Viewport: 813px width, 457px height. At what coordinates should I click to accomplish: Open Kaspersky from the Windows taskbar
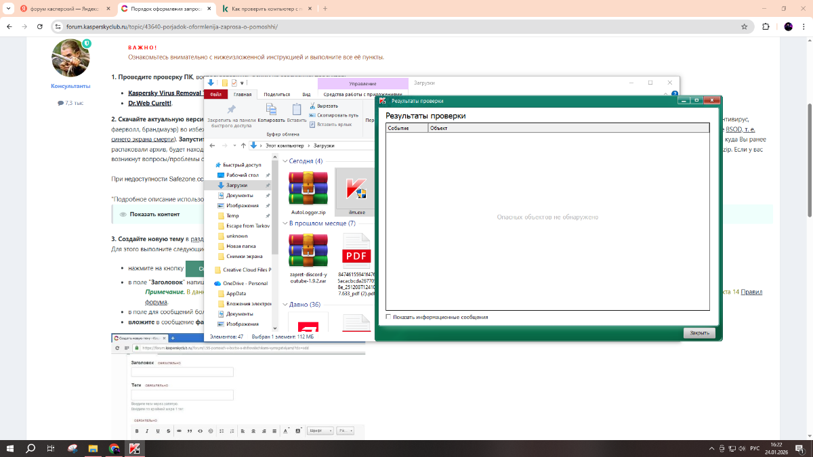(135, 448)
